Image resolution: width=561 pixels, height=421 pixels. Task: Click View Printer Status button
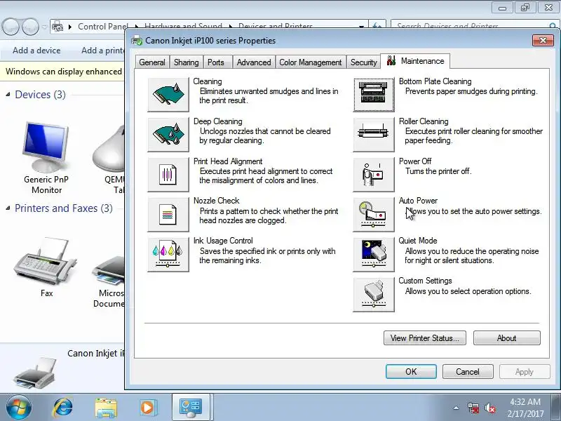point(425,338)
